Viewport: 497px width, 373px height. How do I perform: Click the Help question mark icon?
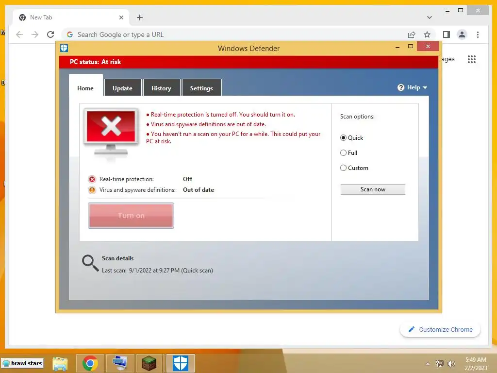401,87
